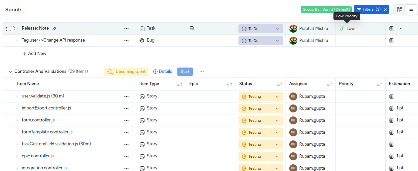Open sprint more options beside Start button
The image size is (418, 171).
[202, 72]
